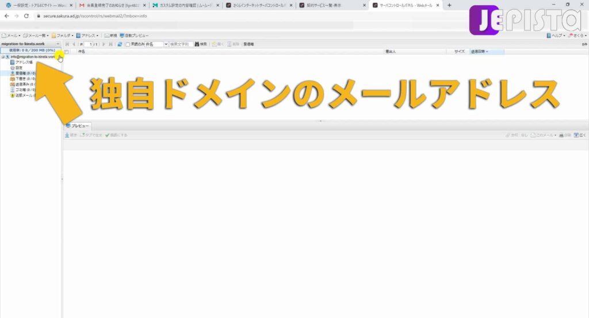Collapse the info@migration-to-kinsta.work account tree node
This screenshot has width=589, height=318.
[3, 57]
